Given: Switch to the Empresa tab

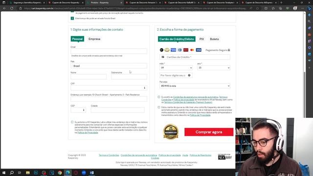Looking at the screenshot, I should (94, 39).
